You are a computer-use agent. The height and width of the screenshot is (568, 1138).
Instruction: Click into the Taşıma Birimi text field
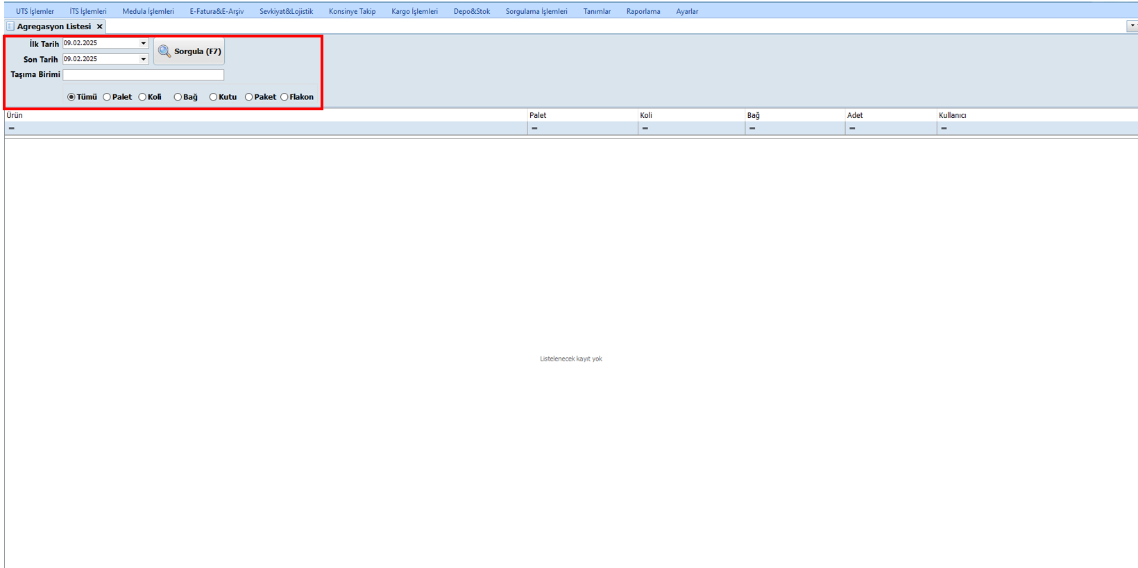coord(143,75)
